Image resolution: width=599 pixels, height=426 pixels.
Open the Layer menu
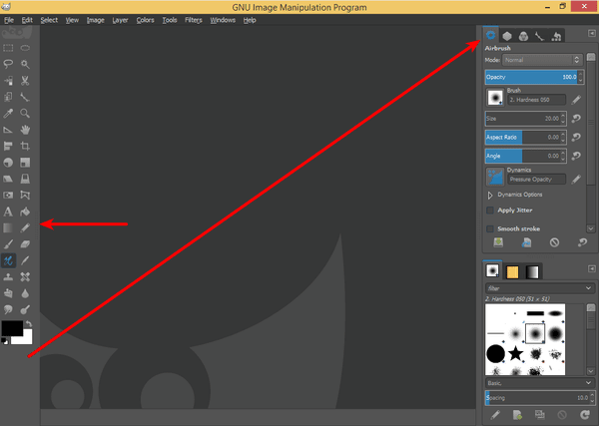[120, 20]
